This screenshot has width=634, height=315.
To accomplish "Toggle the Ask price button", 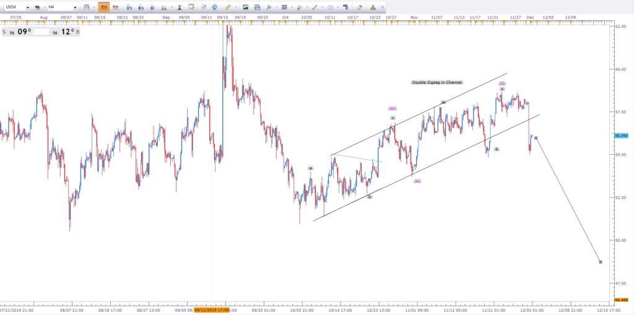I will click(x=116, y=7).
